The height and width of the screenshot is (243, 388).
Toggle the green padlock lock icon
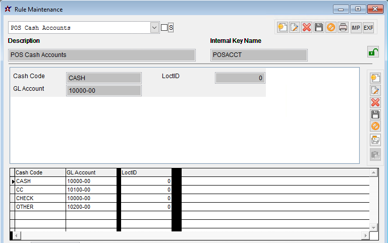point(373,52)
